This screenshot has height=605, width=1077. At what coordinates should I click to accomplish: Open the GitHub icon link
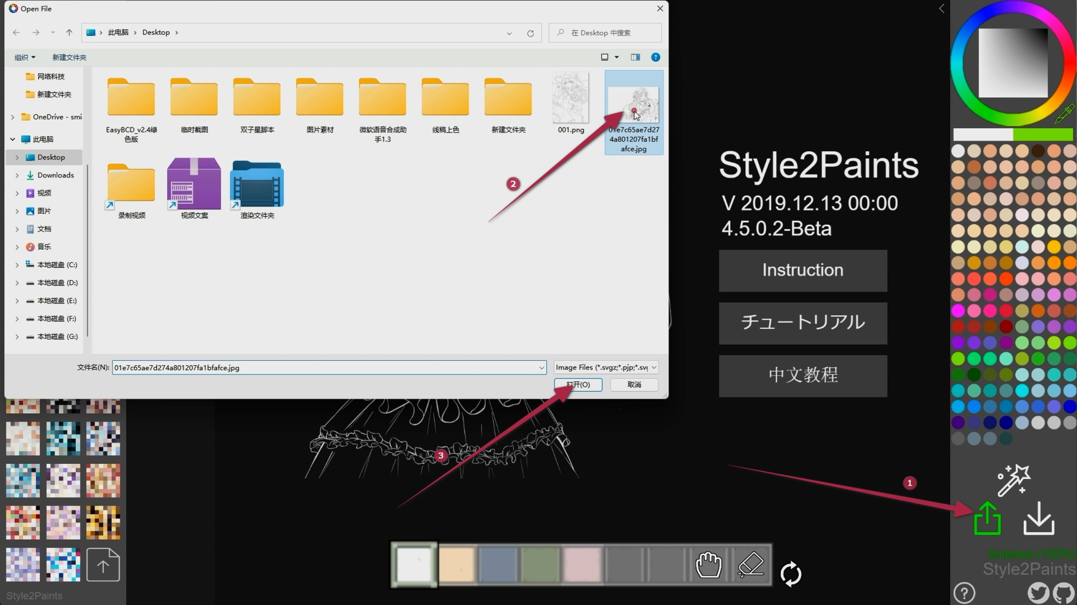(x=1064, y=593)
